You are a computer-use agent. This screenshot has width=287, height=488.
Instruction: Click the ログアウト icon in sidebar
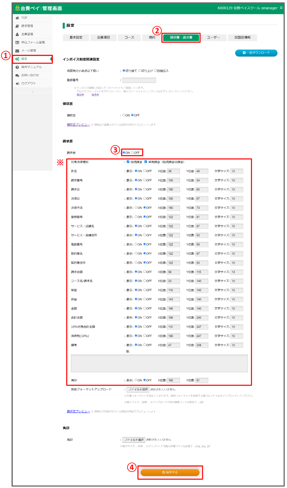tap(17, 84)
